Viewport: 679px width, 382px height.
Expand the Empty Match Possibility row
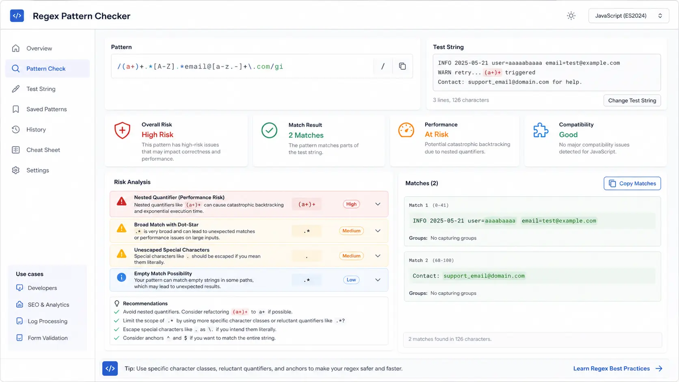click(x=378, y=280)
